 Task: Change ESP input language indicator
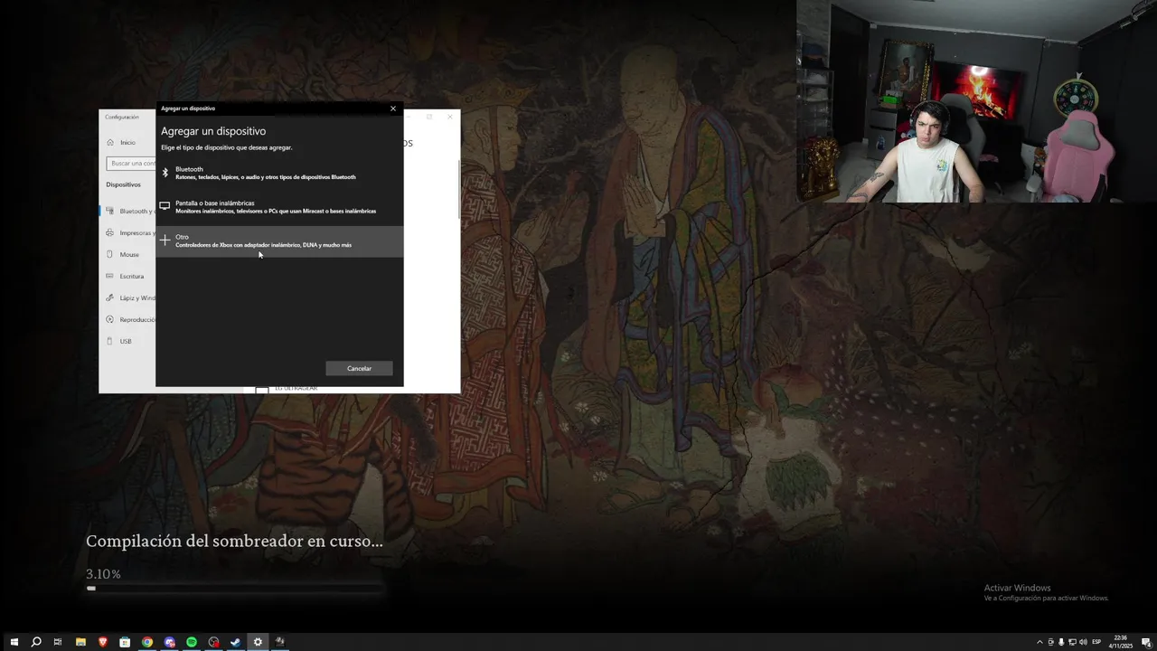[1096, 642]
